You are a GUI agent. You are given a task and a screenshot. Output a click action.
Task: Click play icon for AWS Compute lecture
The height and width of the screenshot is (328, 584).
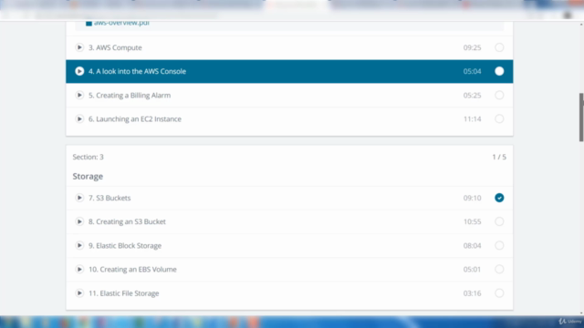[x=79, y=47]
